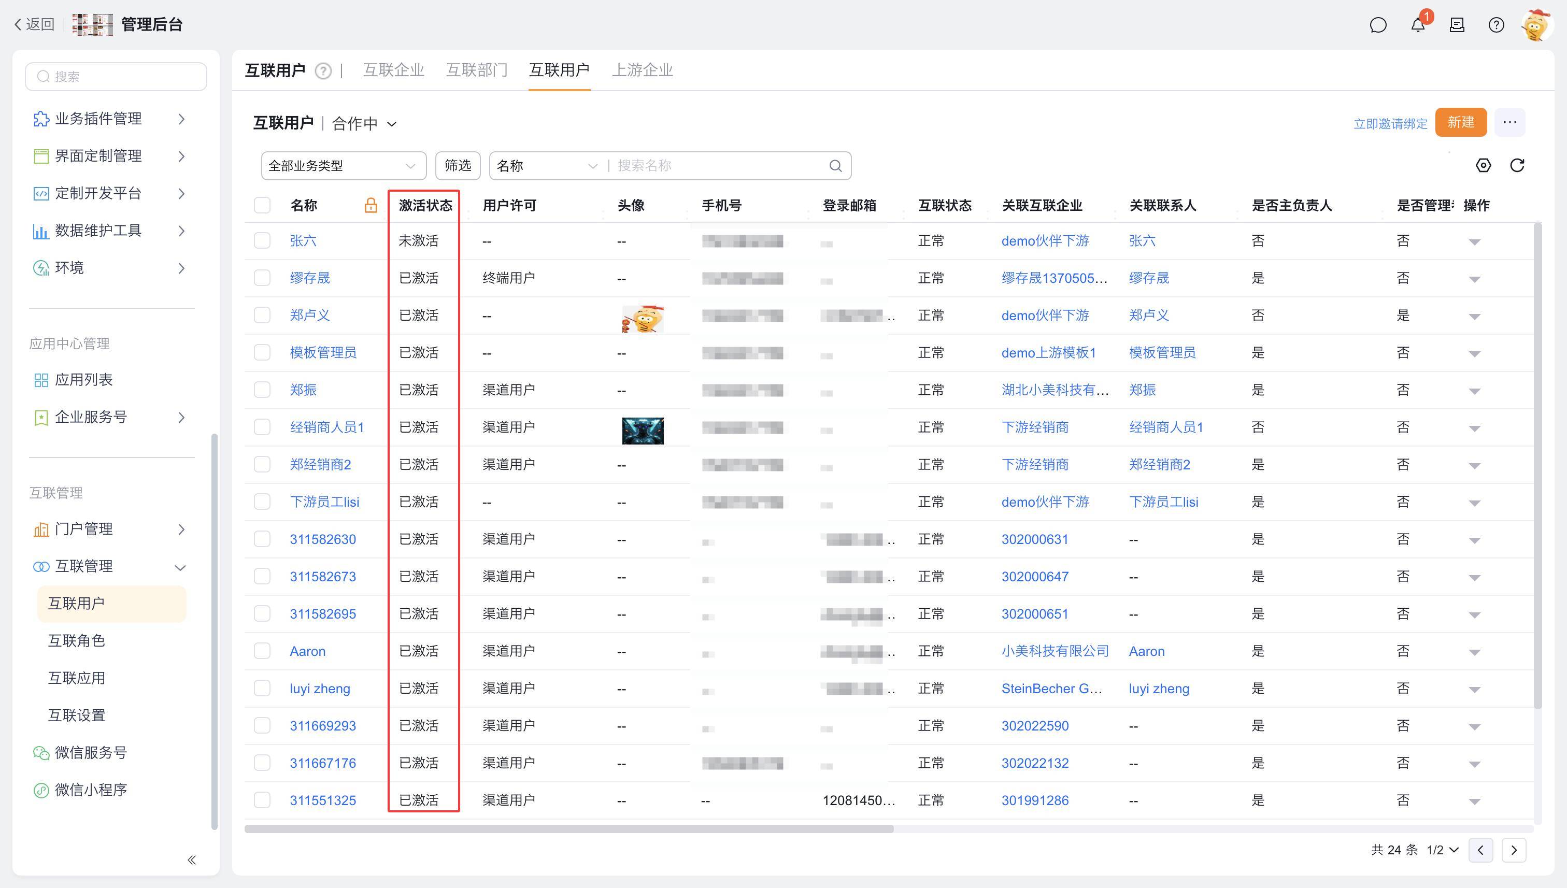Image resolution: width=1567 pixels, height=888 pixels.
Task: Click the search magnifier icon in name search
Action: 835,166
